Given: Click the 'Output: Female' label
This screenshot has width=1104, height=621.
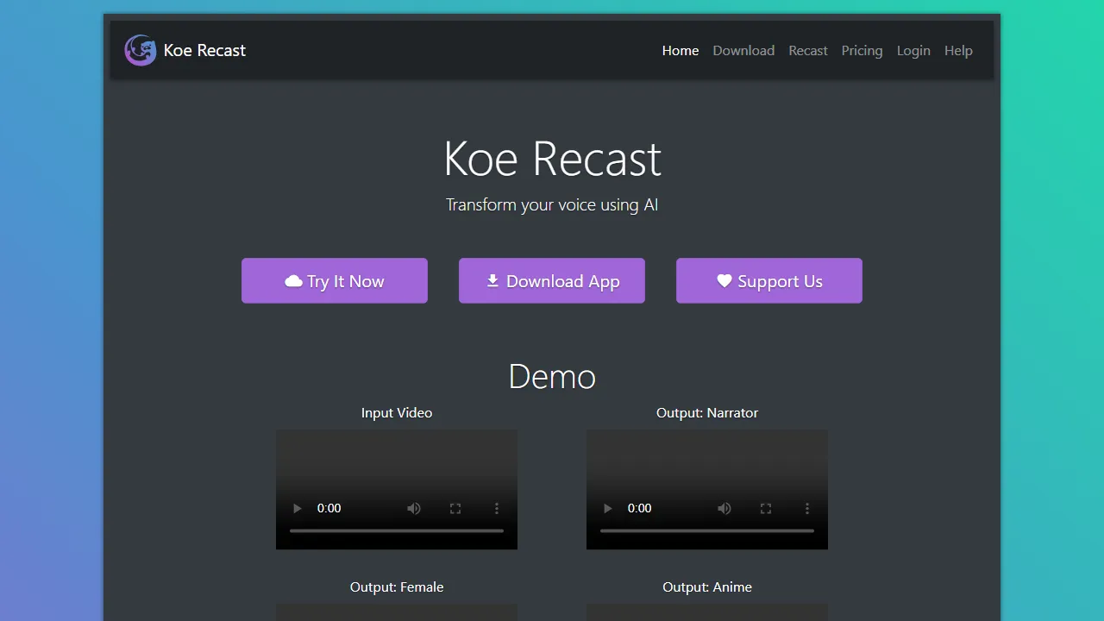Looking at the screenshot, I should (397, 586).
